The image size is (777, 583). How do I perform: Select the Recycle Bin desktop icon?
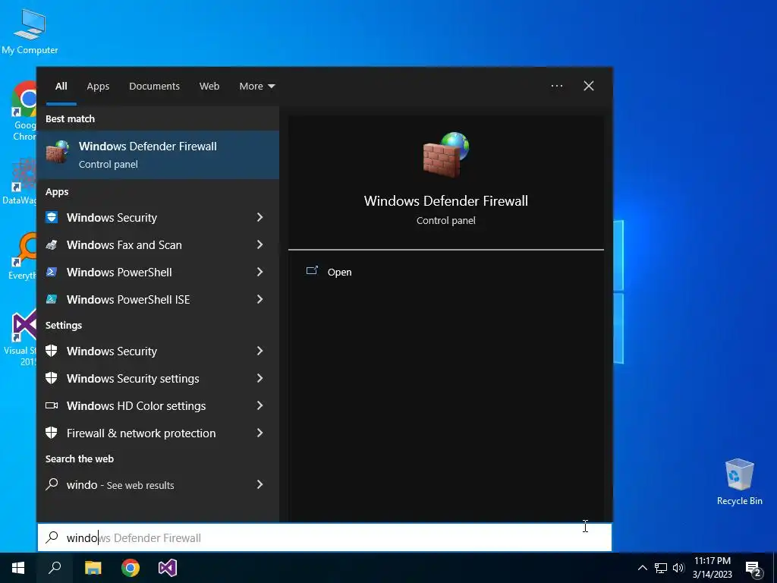(x=739, y=481)
